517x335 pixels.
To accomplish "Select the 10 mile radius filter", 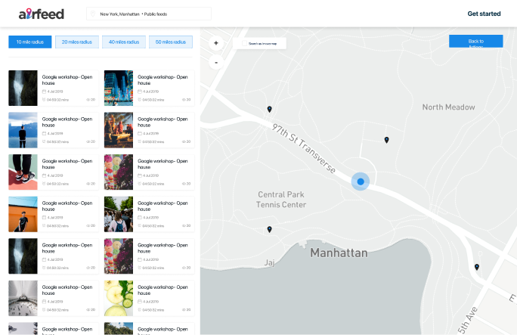I will (x=30, y=42).
